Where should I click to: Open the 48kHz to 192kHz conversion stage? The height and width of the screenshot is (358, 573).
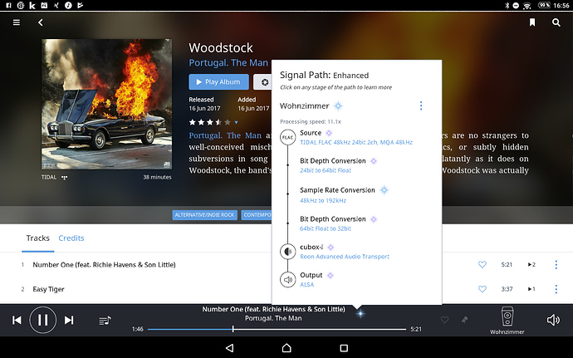pos(323,200)
